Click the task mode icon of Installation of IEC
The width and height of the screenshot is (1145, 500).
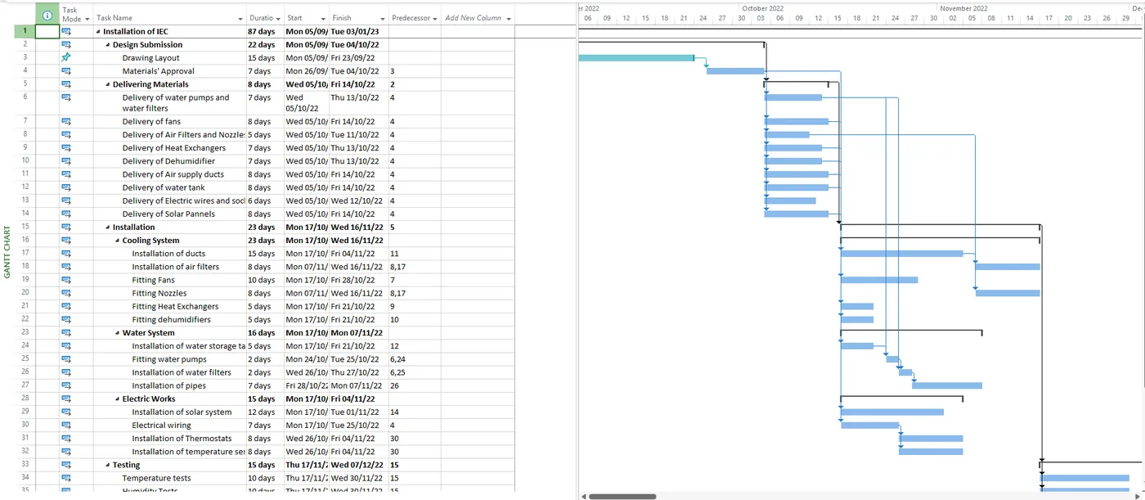(66, 31)
